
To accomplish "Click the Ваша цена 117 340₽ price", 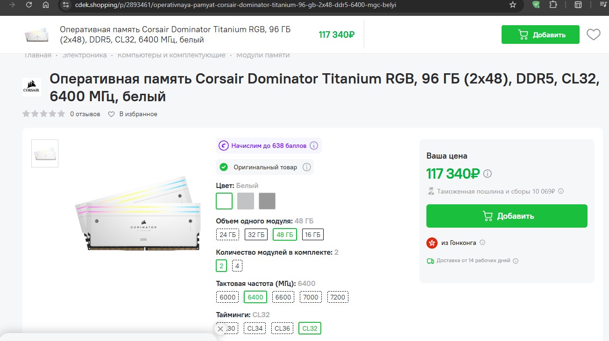I will pos(453,174).
